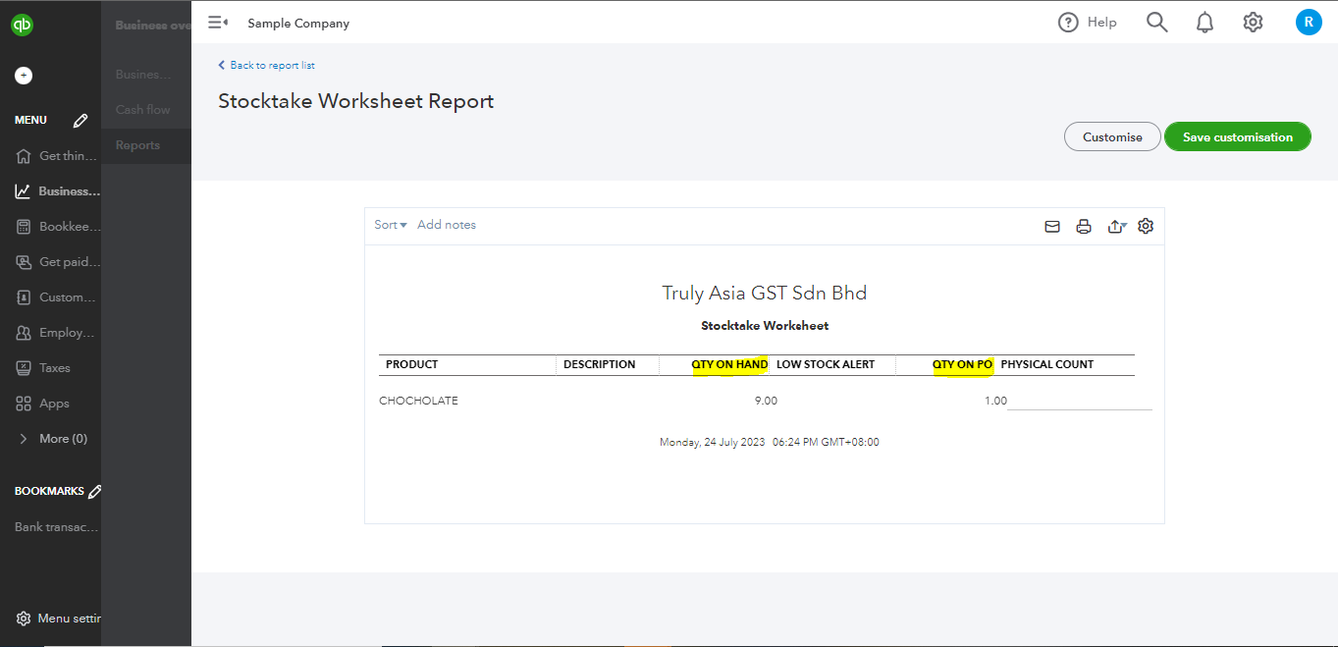The width and height of the screenshot is (1338, 647).
Task: Select Reports in the submenu
Action: (x=137, y=145)
